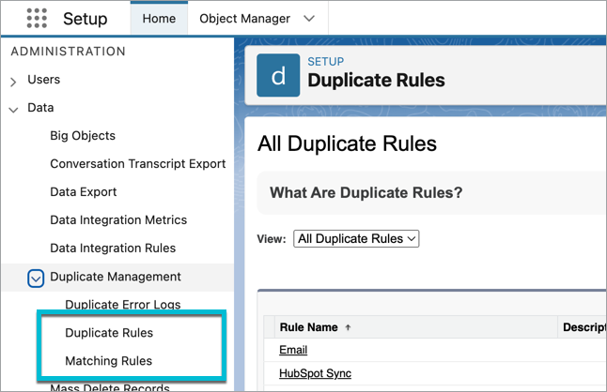This screenshot has width=607, height=392.
Task: Click the Description column header
Action: click(584, 327)
